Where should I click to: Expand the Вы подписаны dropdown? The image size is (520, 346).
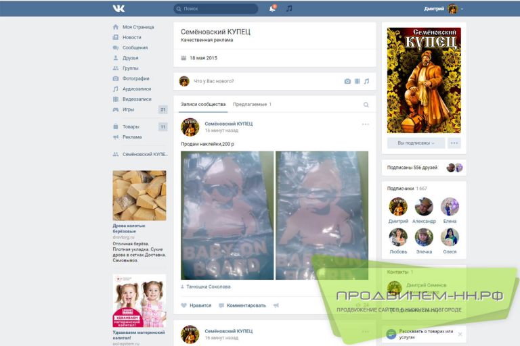click(x=416, y=143)
